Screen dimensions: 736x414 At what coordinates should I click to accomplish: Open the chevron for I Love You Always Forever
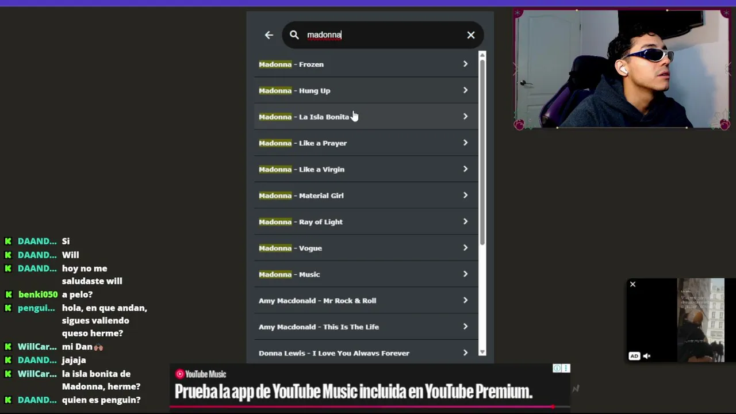tap(465, 352)
